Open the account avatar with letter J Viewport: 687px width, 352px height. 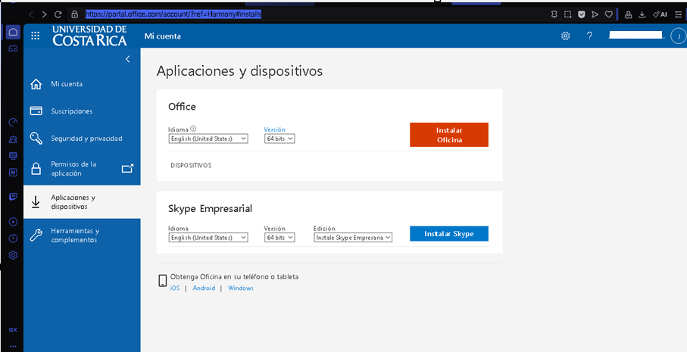(678, 36)
